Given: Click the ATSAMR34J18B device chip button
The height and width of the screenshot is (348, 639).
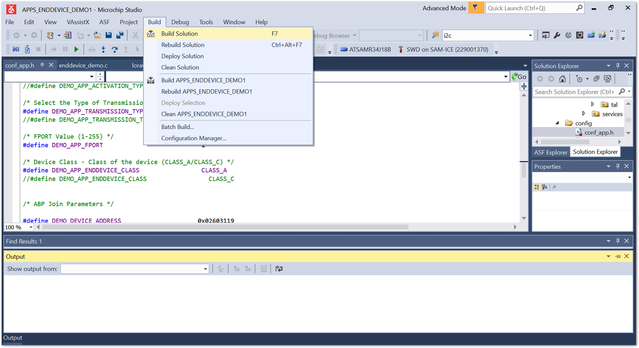Looking at the screenshot, I should pos(365,50).
